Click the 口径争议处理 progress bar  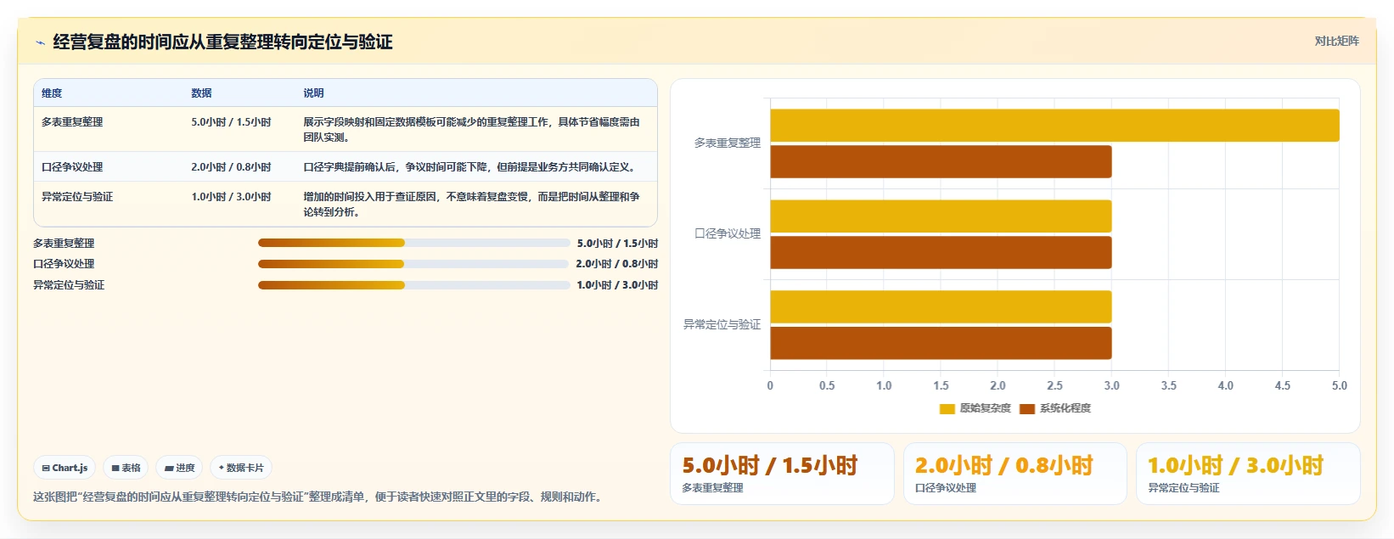click(413, 264)
